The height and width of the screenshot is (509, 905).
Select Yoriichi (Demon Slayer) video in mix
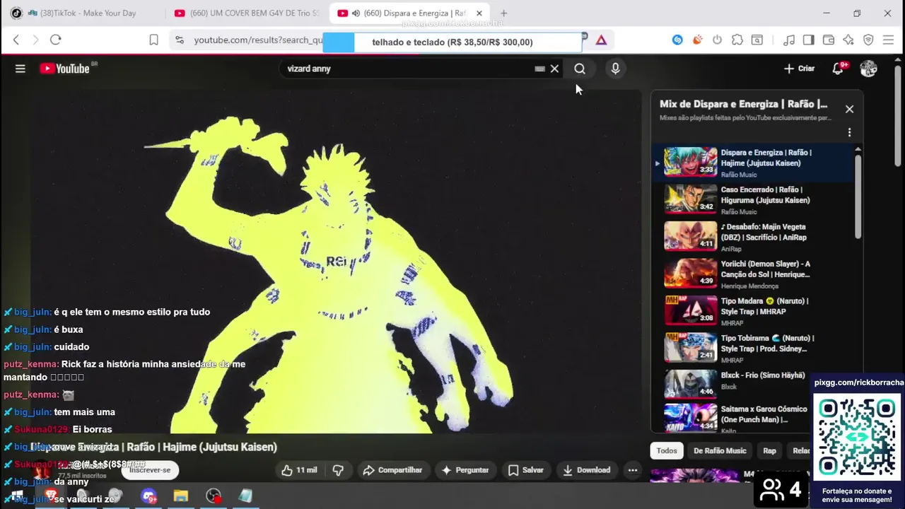(753, 274)
